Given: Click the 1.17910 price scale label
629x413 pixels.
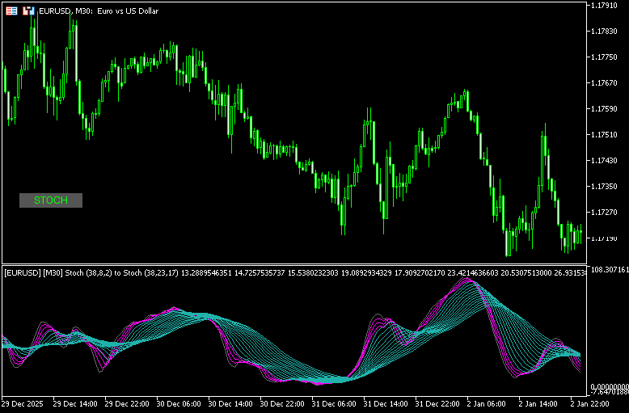Looking at the screenshot, I should pos(608,6).
